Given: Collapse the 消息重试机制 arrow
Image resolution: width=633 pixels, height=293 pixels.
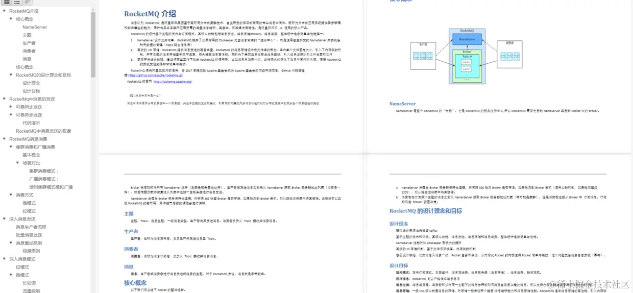Looking at the screenshot, I should pyautogui.click(x=11, y=243).
